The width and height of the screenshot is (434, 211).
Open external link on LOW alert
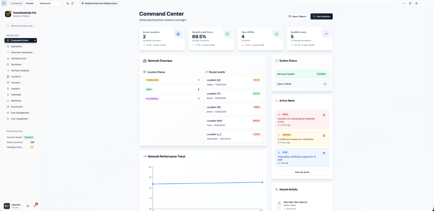point(324,153)
